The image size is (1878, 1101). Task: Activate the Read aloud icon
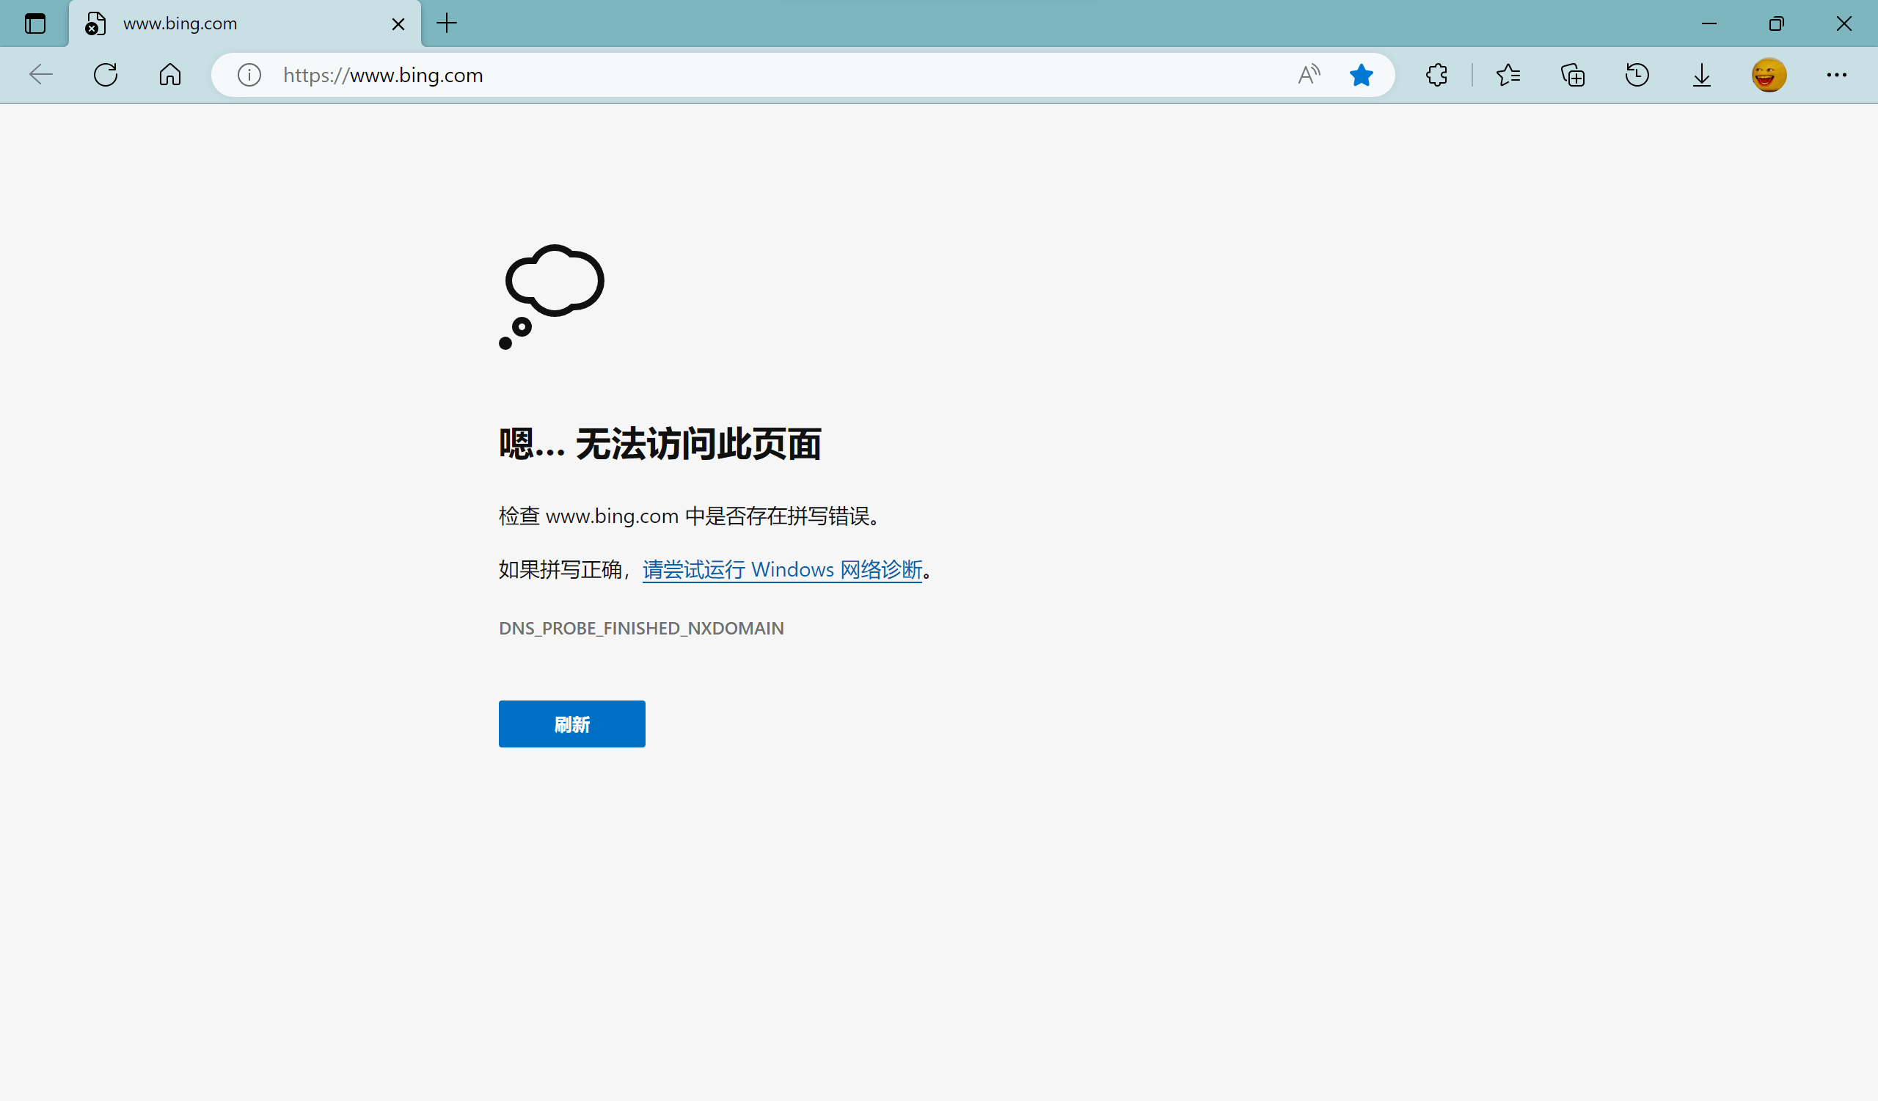pyautogui.click(x=1309, y=75)
